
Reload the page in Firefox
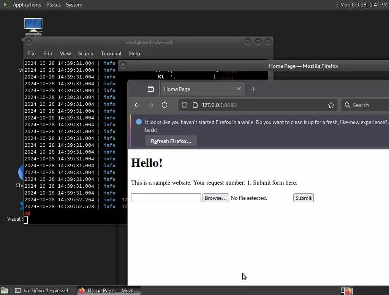[164, 105]
